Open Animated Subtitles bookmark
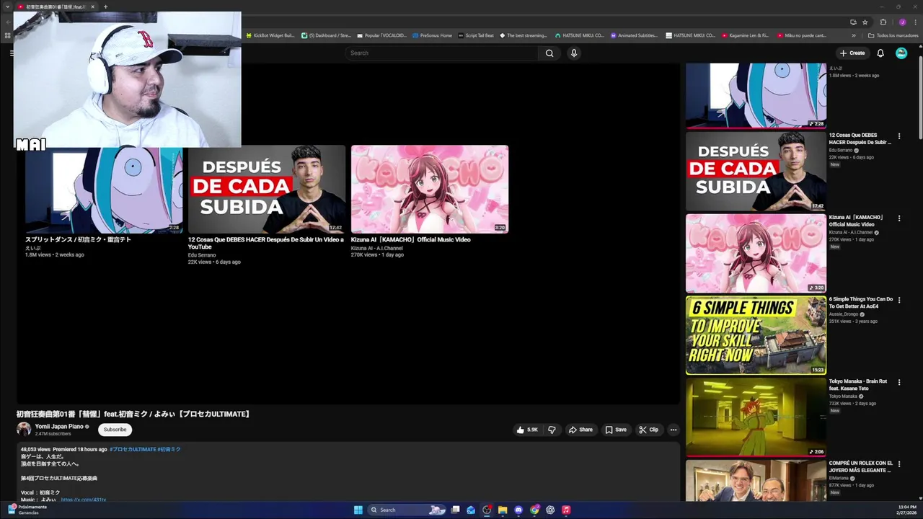The image size is (923, 519). coord(634,35)
